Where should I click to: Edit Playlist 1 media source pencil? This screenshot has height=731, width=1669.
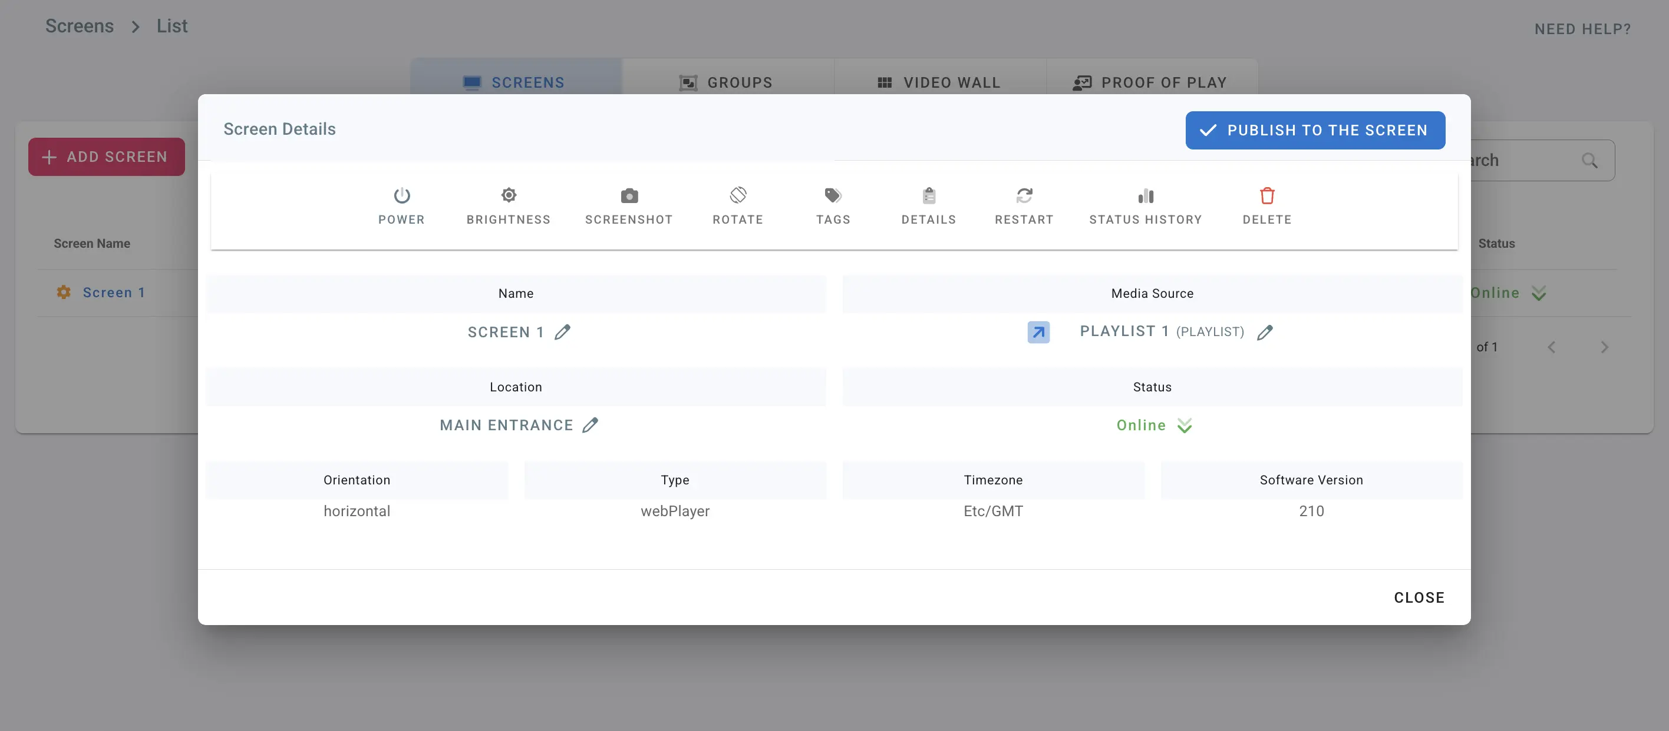[x=1264, y=332]
